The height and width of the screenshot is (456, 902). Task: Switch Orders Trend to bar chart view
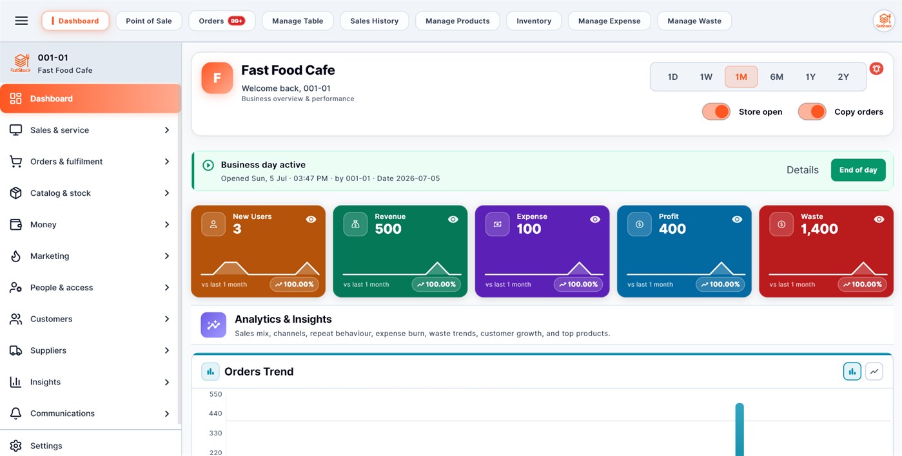tap(852, 372)
